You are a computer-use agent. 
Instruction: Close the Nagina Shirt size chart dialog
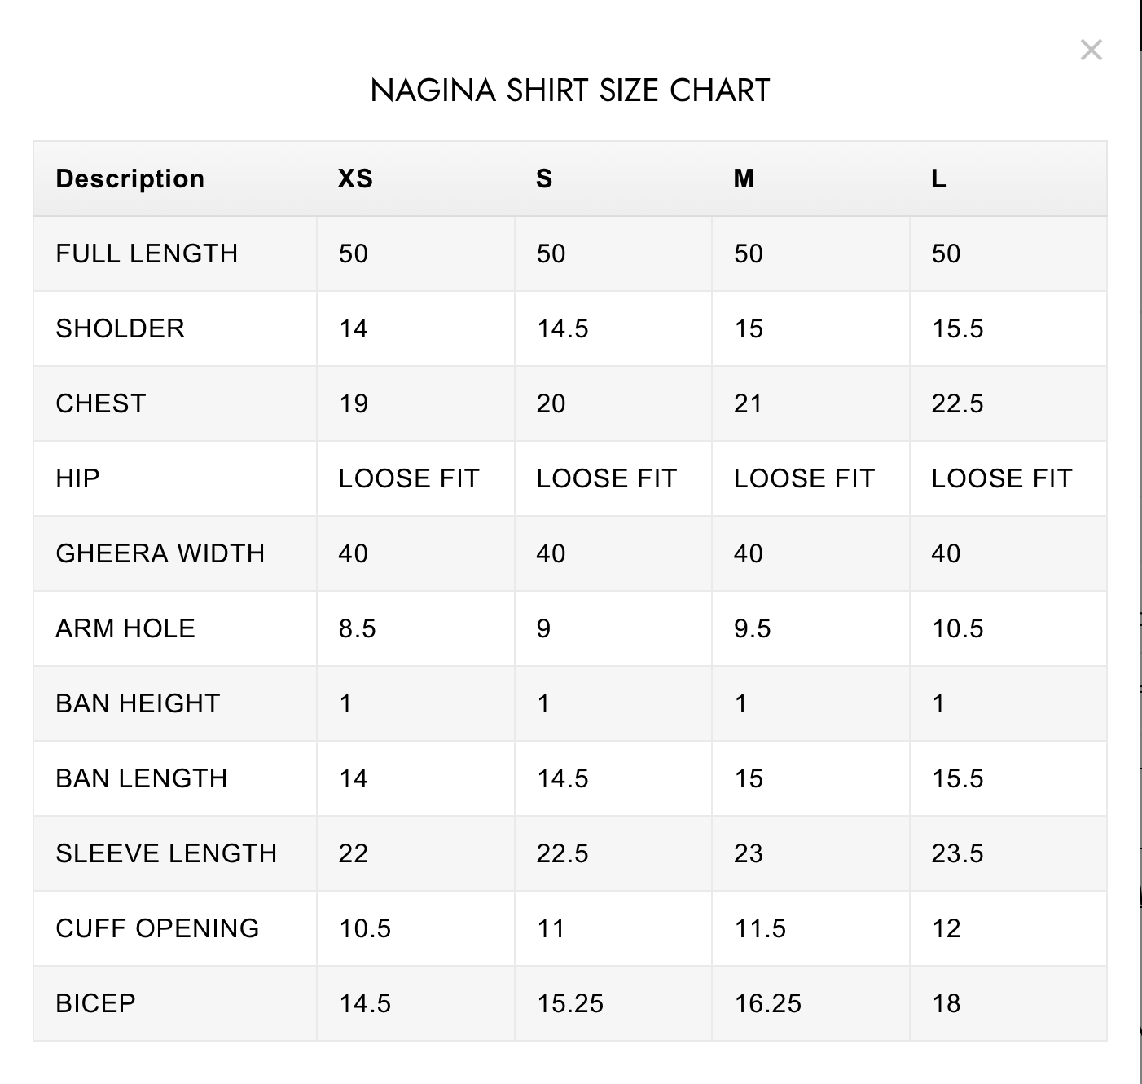(1091, 51)
